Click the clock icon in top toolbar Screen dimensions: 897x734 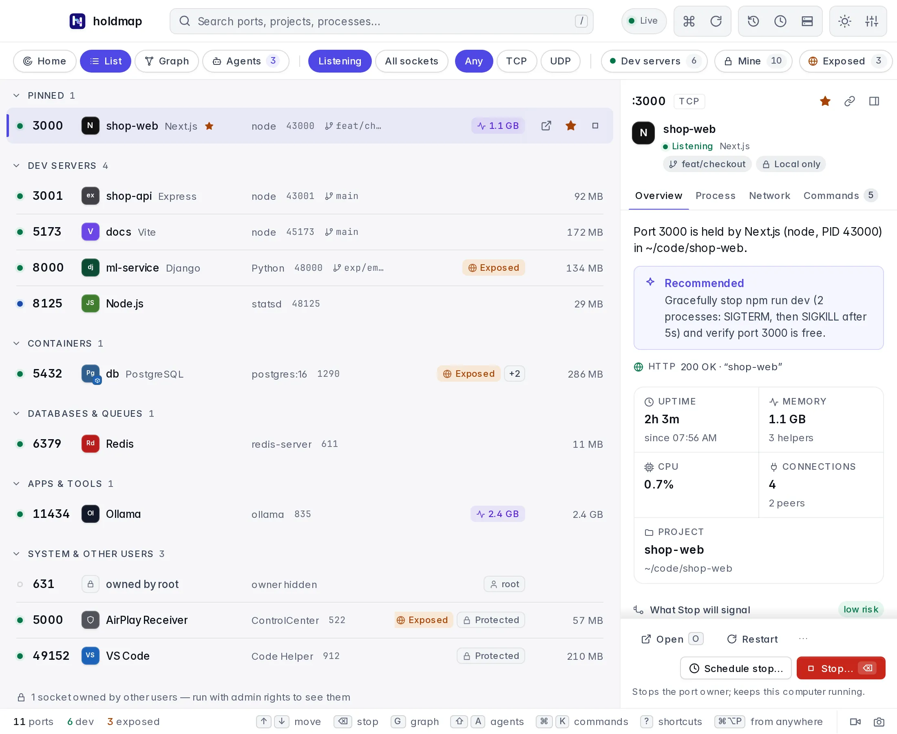[780, 21]
